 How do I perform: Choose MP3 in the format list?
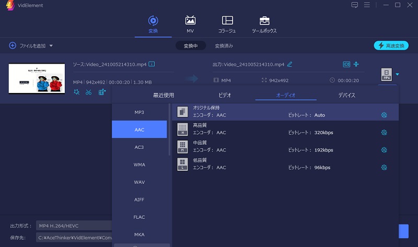139,112
